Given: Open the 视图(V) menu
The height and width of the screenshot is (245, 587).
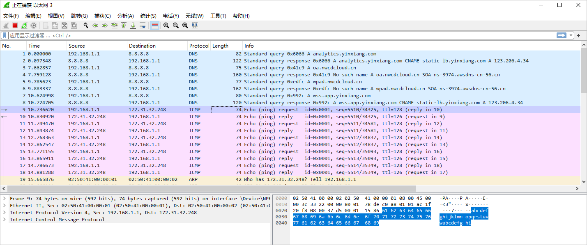Looking at the screenshot, I should click(x=56, y=16).
